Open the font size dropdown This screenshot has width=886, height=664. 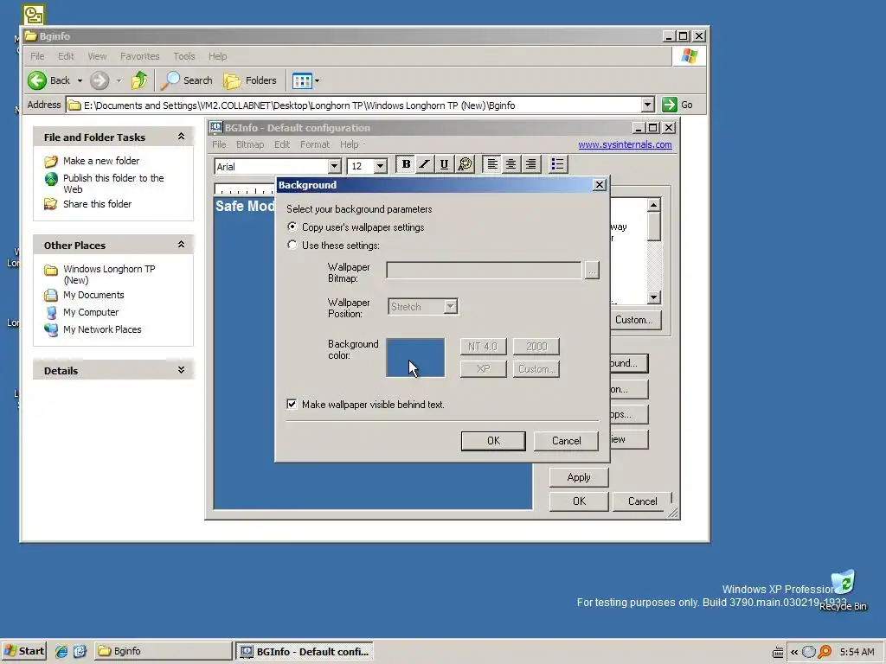381,166
